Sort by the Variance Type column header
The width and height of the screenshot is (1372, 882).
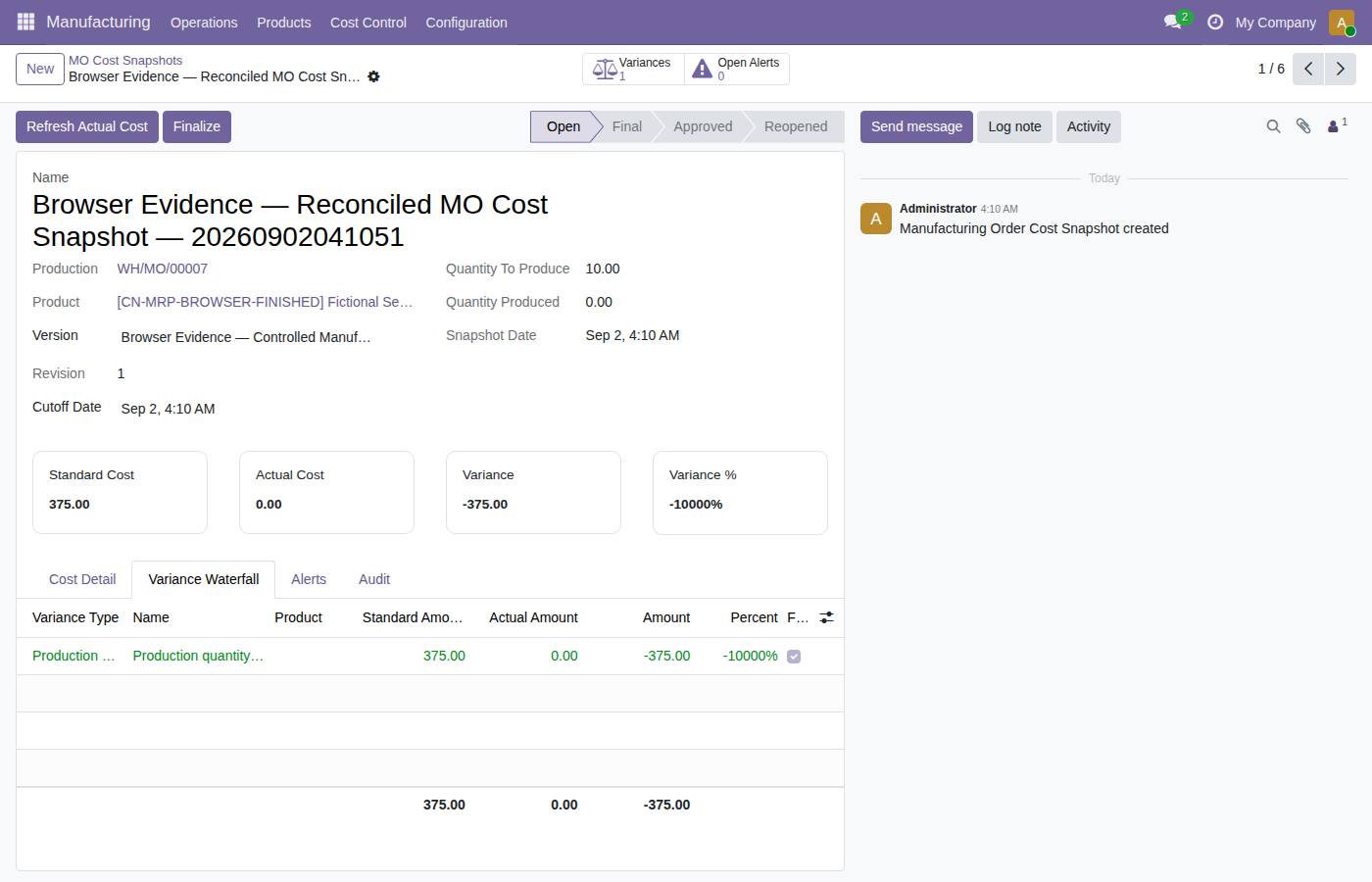click(x=75, y=617)
